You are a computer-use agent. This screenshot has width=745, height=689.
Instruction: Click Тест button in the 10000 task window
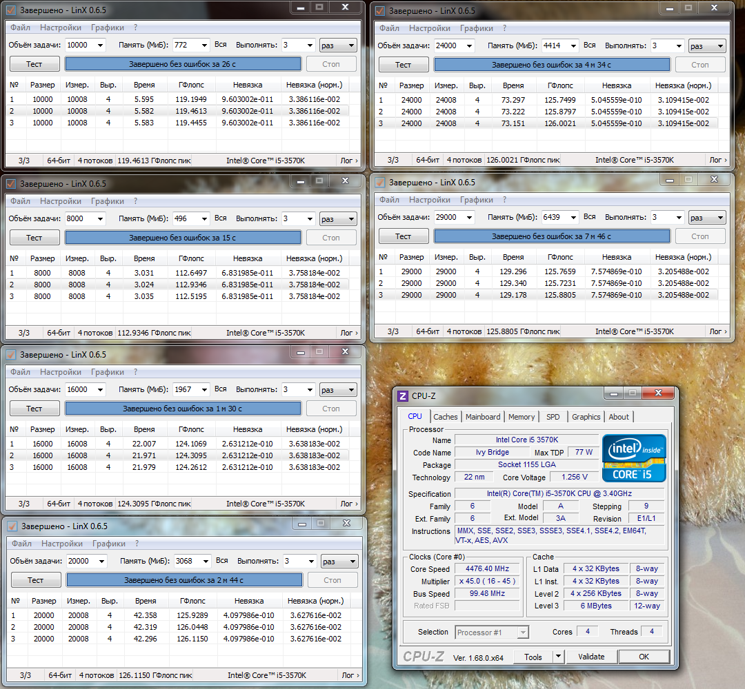34,64
